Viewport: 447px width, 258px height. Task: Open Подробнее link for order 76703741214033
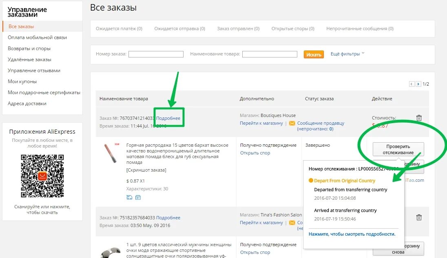click(x=168, y=118)
